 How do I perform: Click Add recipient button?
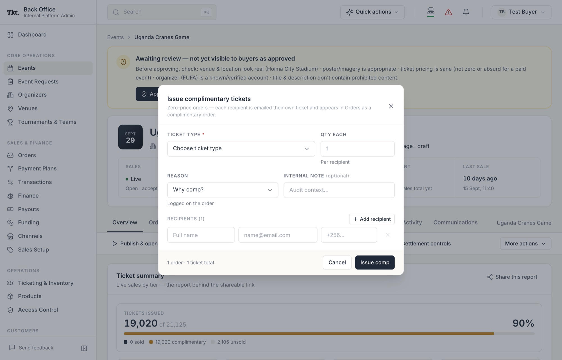(372, 219)
